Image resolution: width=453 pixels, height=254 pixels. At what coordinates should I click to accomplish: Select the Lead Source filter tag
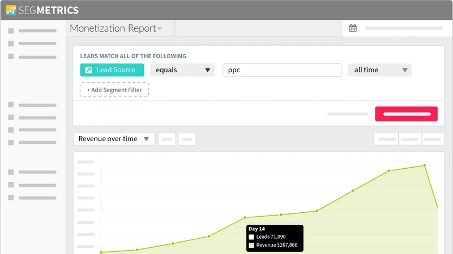(112, 70)
